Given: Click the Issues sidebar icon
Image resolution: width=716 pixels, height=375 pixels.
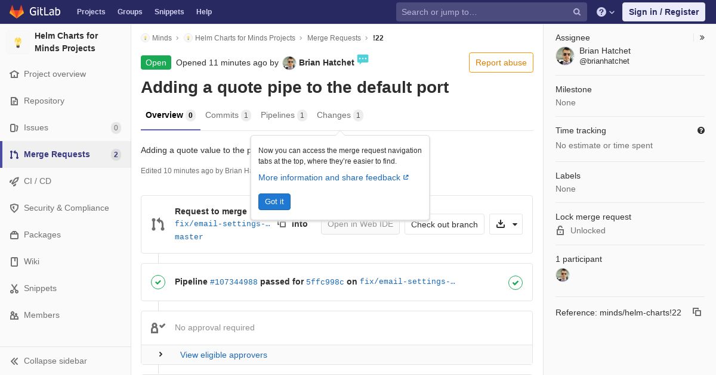Looking at the screenshot, I should point(14,128).
